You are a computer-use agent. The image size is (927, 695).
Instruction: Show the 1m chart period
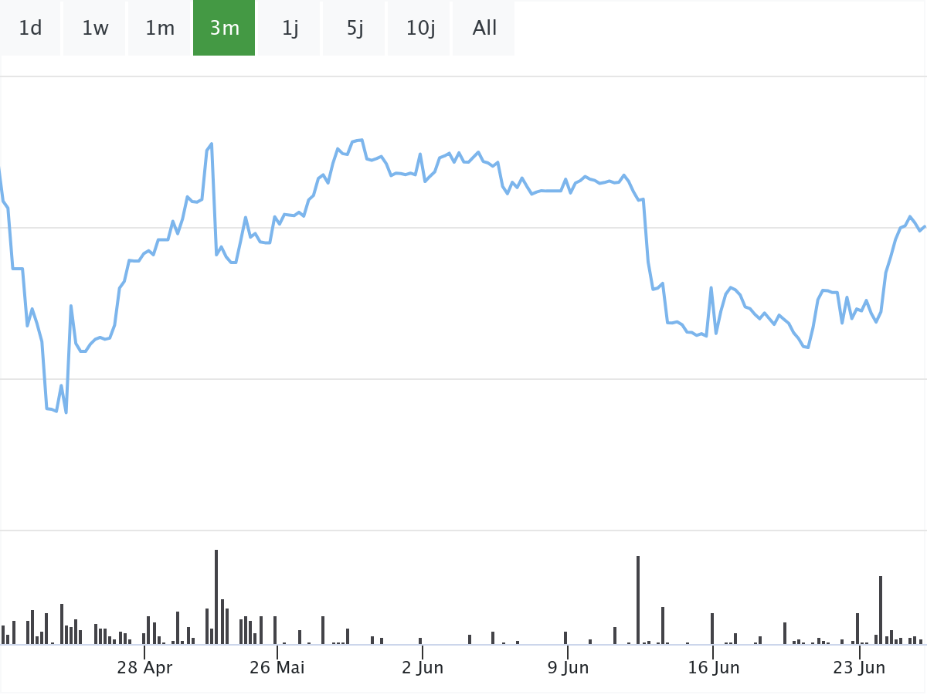[160, 29]
